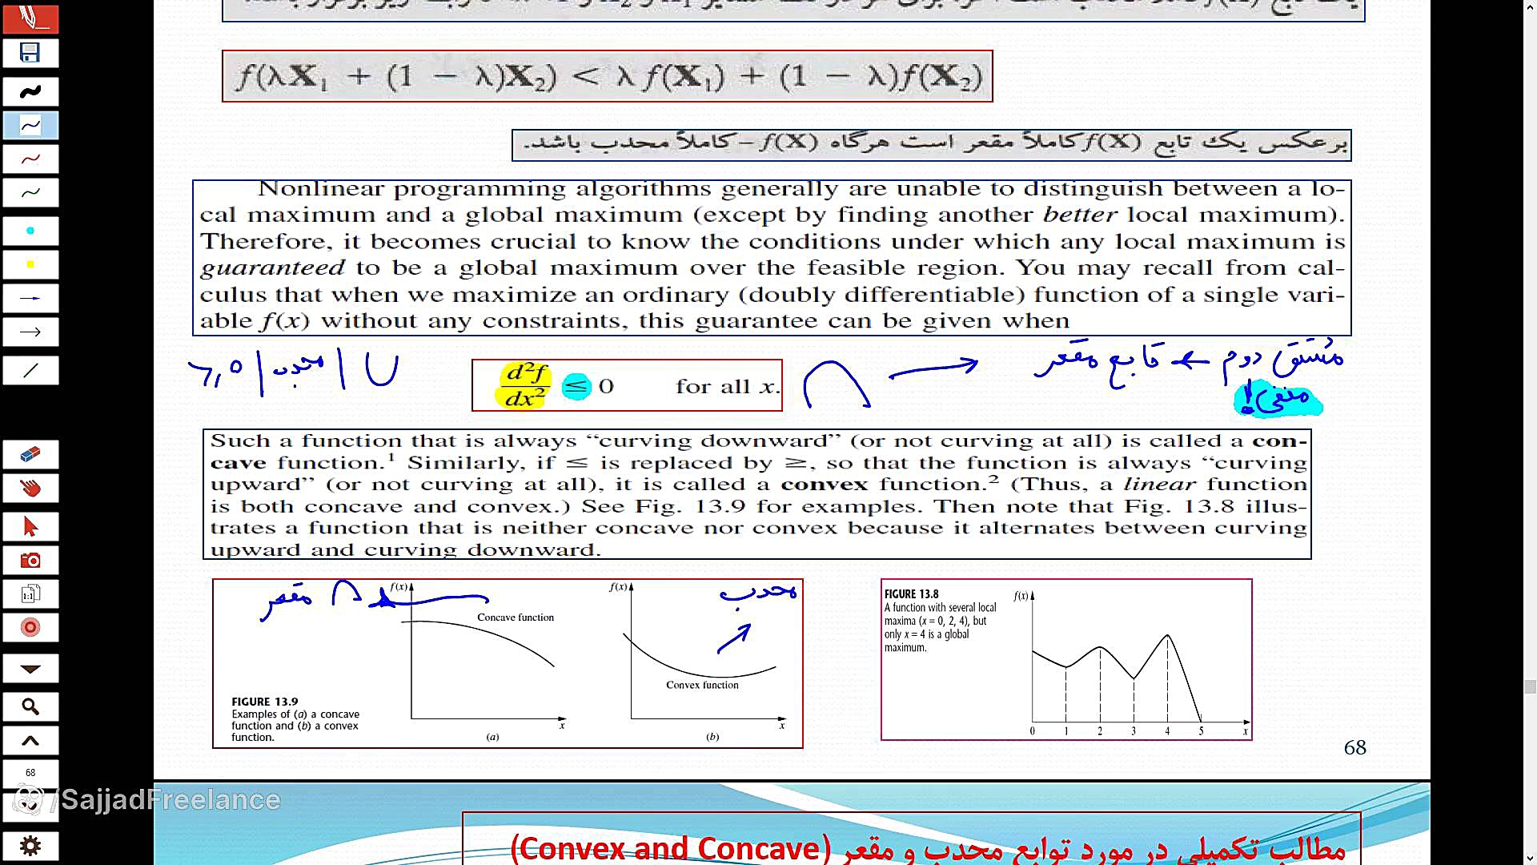
Task: Select the eraser tool
Action: point(30,454)
